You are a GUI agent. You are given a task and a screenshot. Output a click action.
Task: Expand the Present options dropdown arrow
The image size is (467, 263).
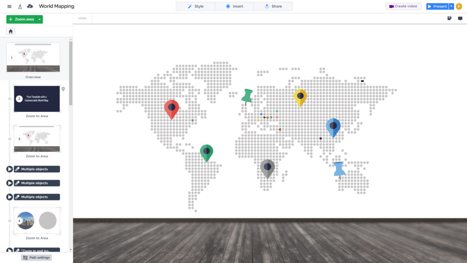(x=451, y=6)
